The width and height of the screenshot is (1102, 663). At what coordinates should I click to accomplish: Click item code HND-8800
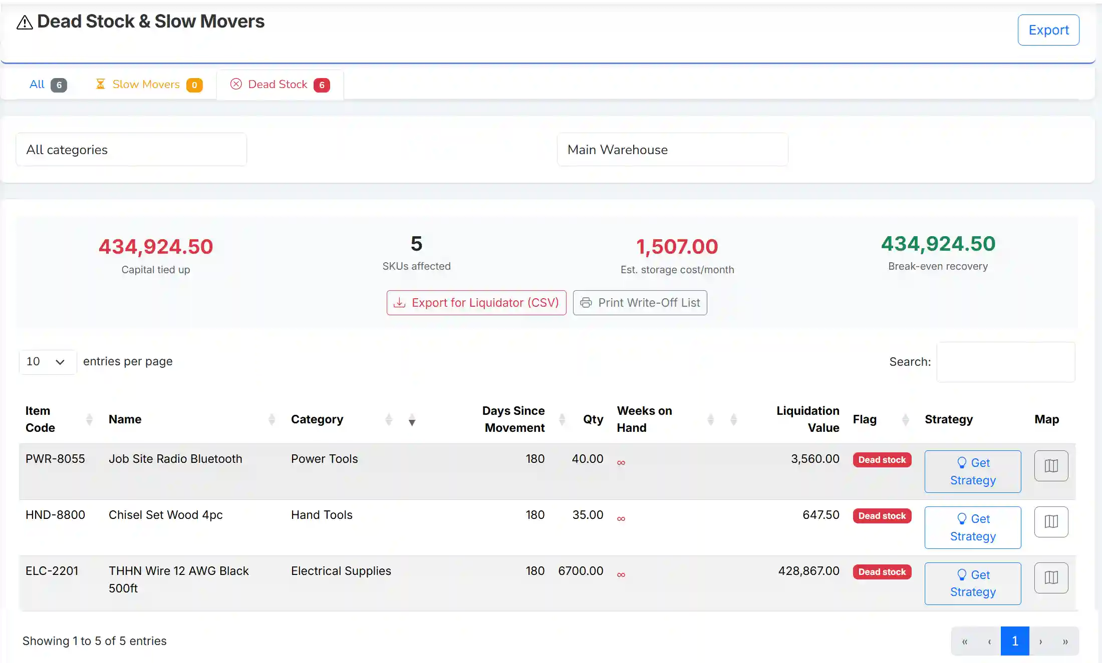pyautogui.click(x=55, y=515)
